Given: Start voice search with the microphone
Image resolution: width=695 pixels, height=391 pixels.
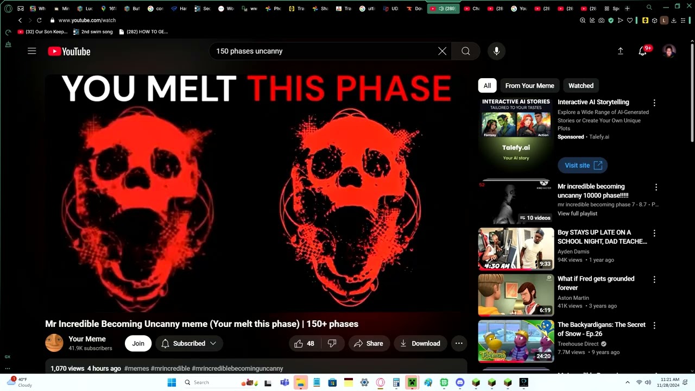Looking at the screenshot, I should click(496, 51).
